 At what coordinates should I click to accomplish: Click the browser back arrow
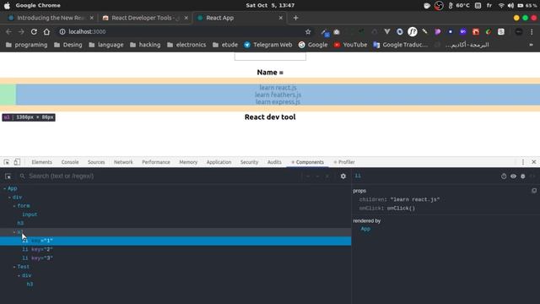click(8, 32)
